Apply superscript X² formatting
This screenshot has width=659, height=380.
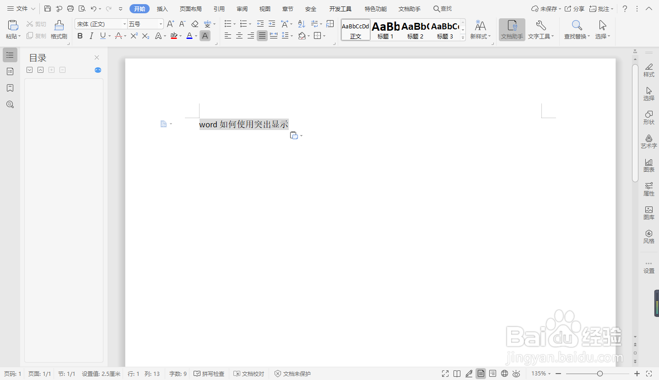coord(134,36)
